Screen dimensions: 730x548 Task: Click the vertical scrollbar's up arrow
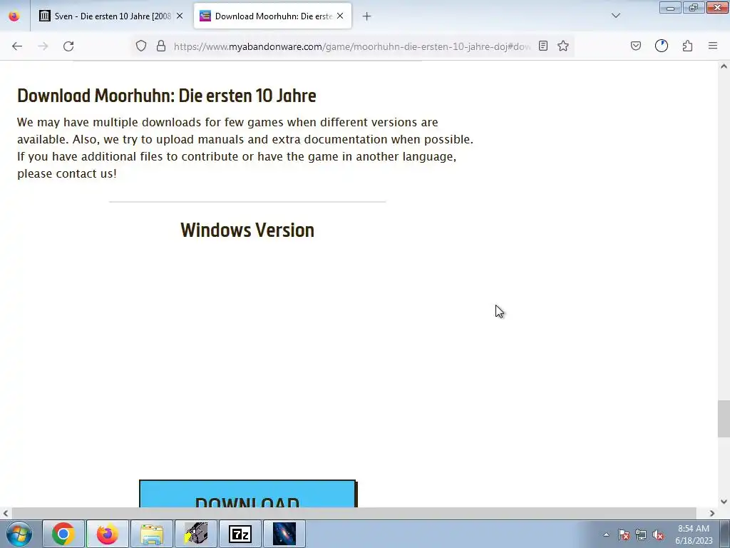pyautogui.click(x=724, y=66)
